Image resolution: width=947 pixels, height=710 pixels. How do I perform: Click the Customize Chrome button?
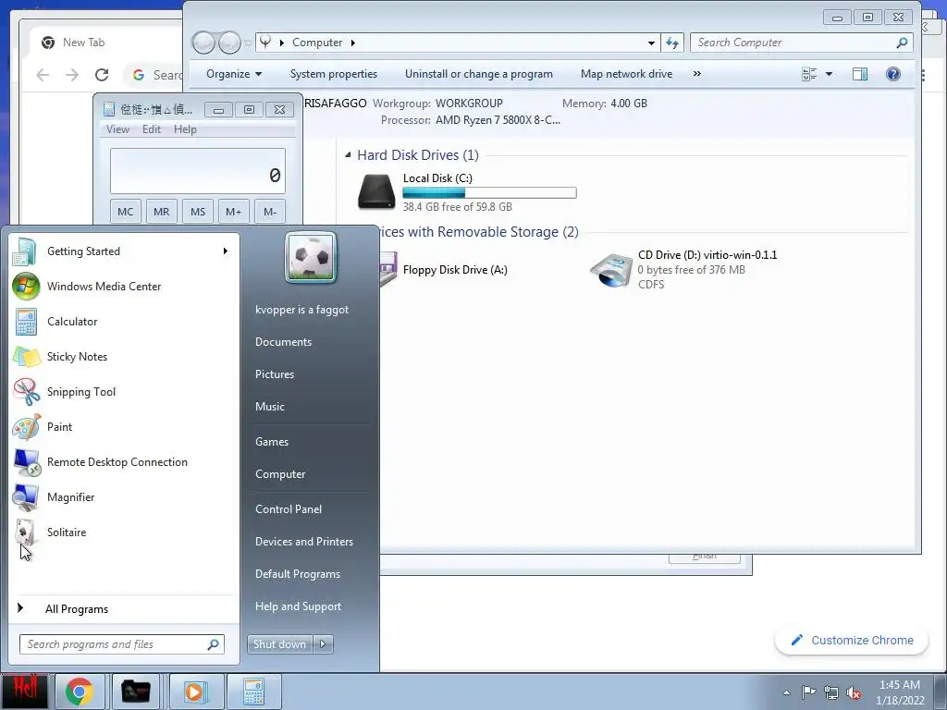click(852, 640)
